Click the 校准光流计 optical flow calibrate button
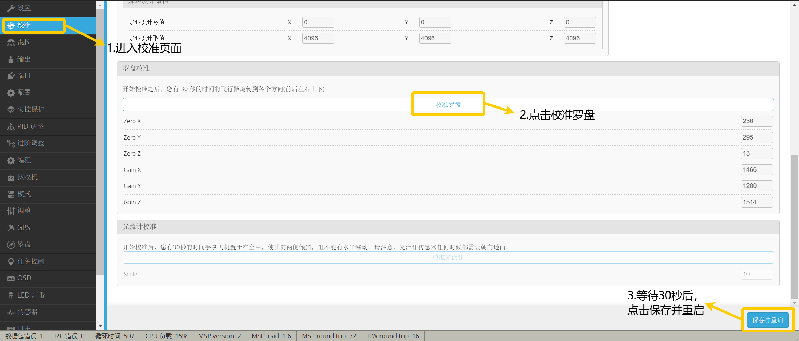This screenshot has width=799, height=341. (x=448, y=257)
